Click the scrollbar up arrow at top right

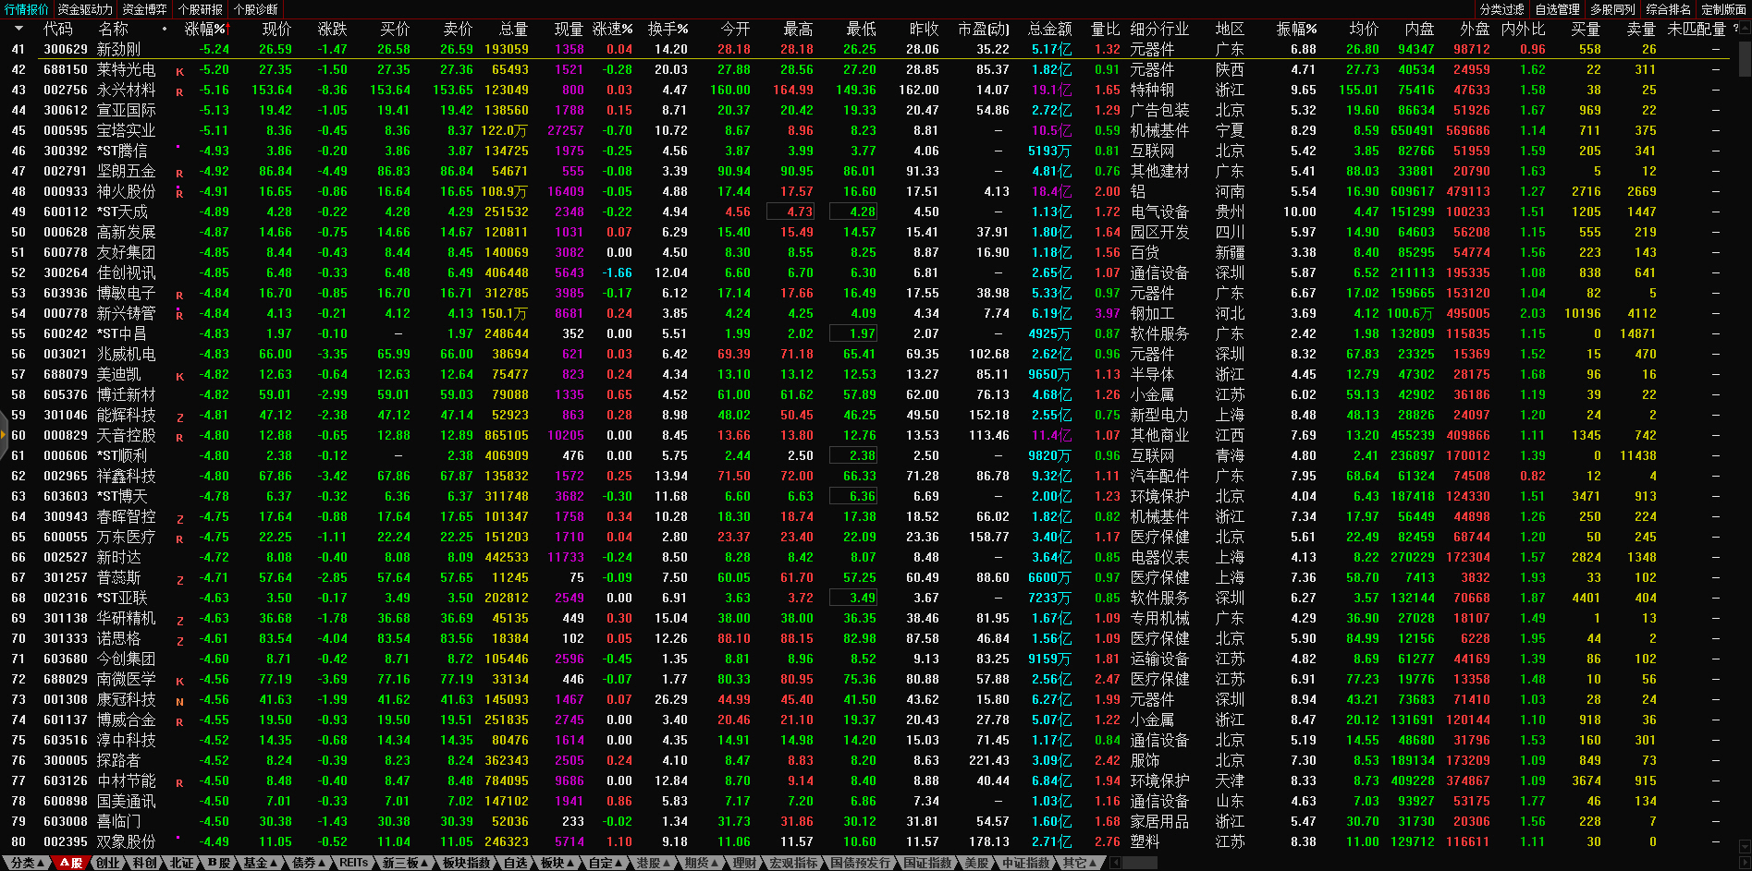1745,29
